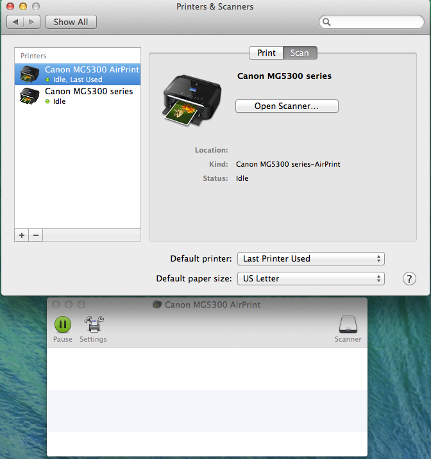
Task: Click Canon MG5300 series printer list icon
Action: [30, 96]
